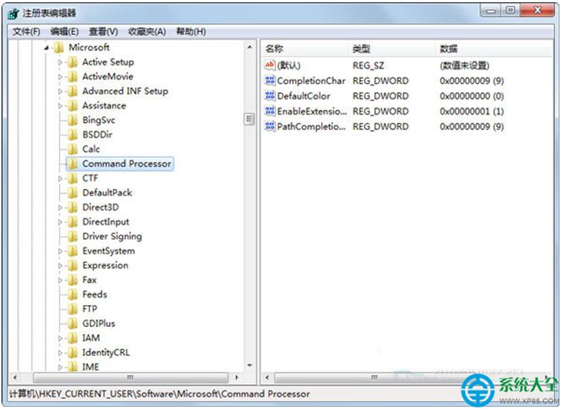The width and height of the screenshot is (561, 409).
Task: Select the Driver Signing key
Action: tap(112, 236)
